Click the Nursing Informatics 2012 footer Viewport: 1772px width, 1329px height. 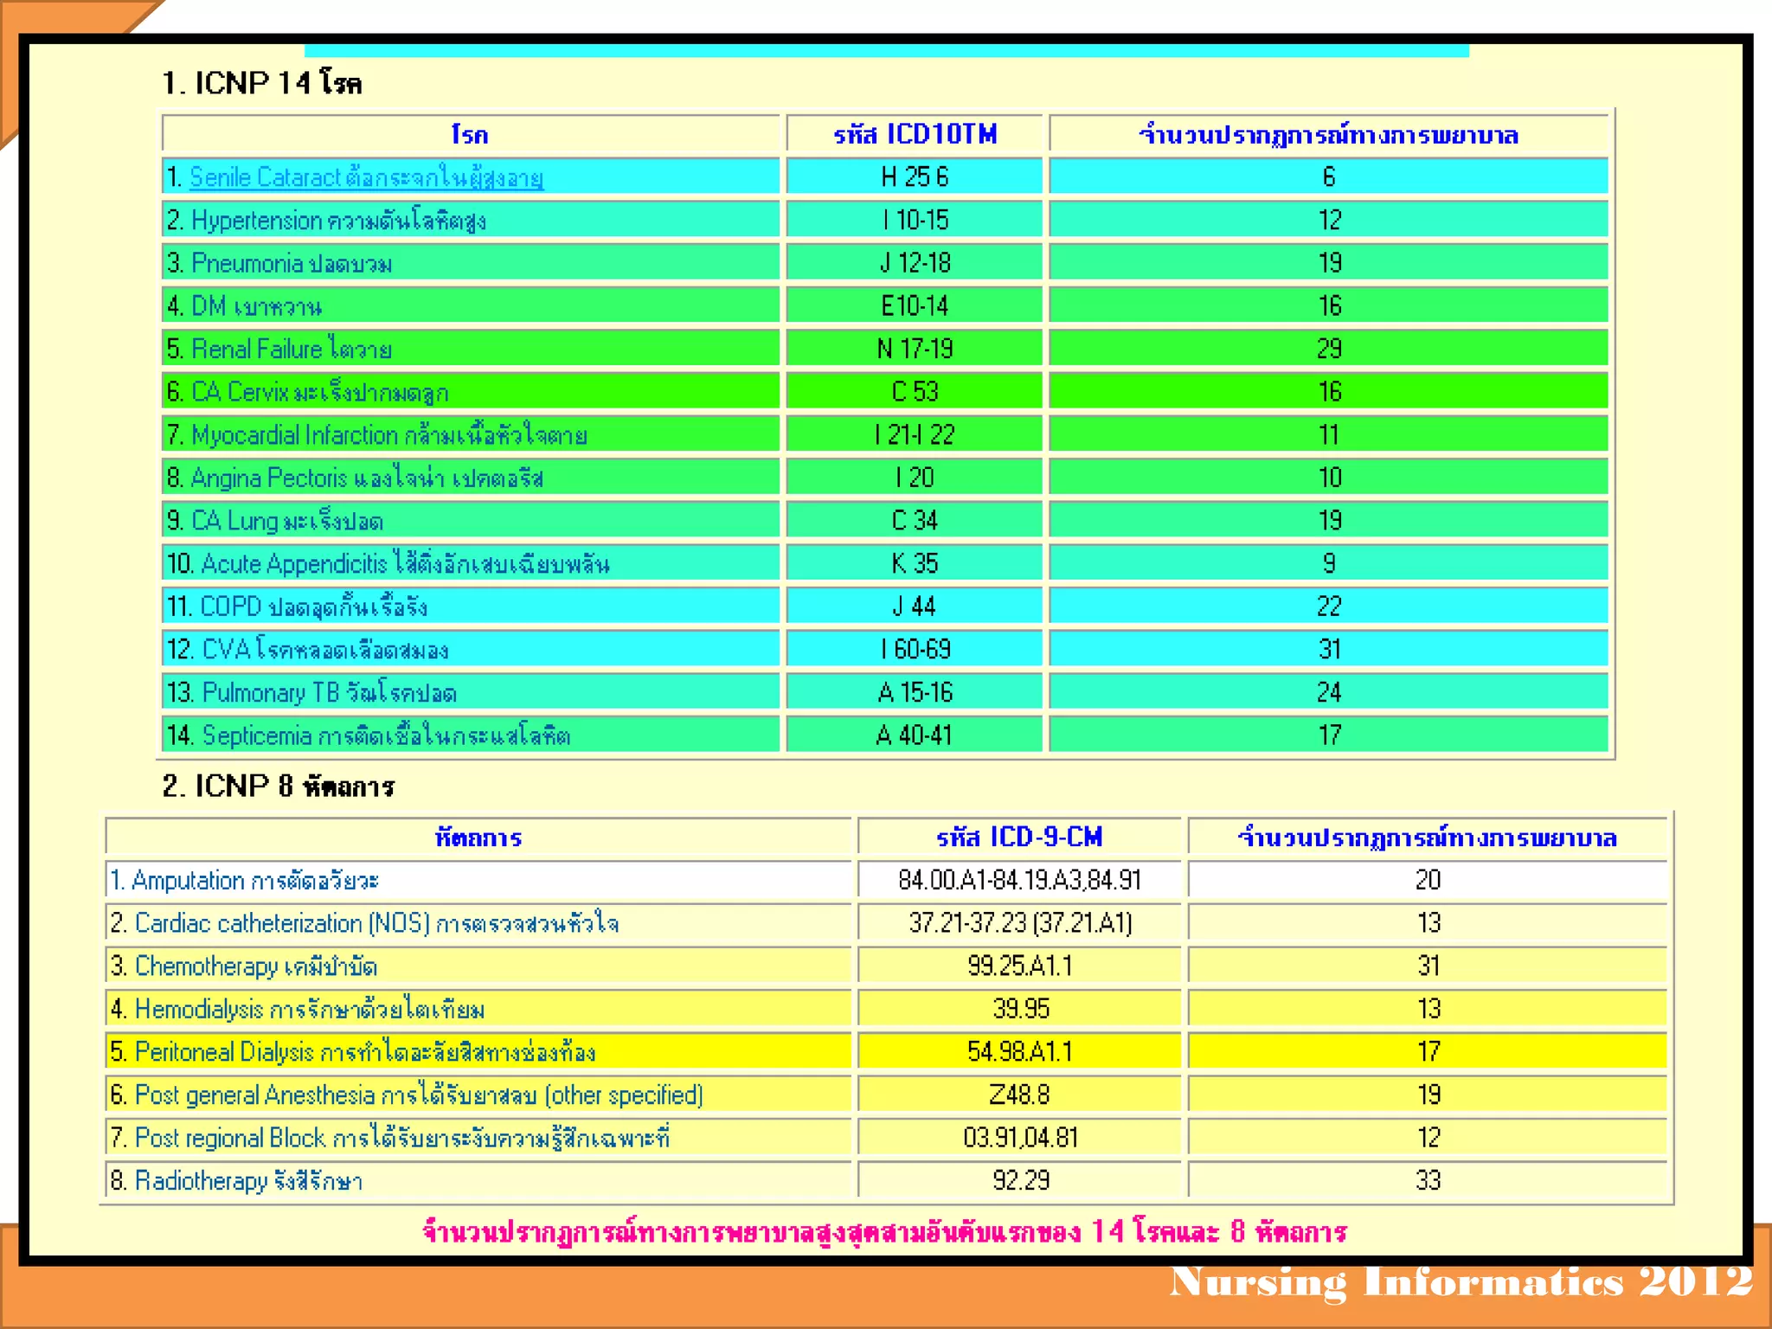[1461, 1282]
